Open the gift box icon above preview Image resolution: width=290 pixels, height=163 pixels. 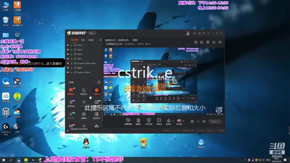click(x=196, y=42)
